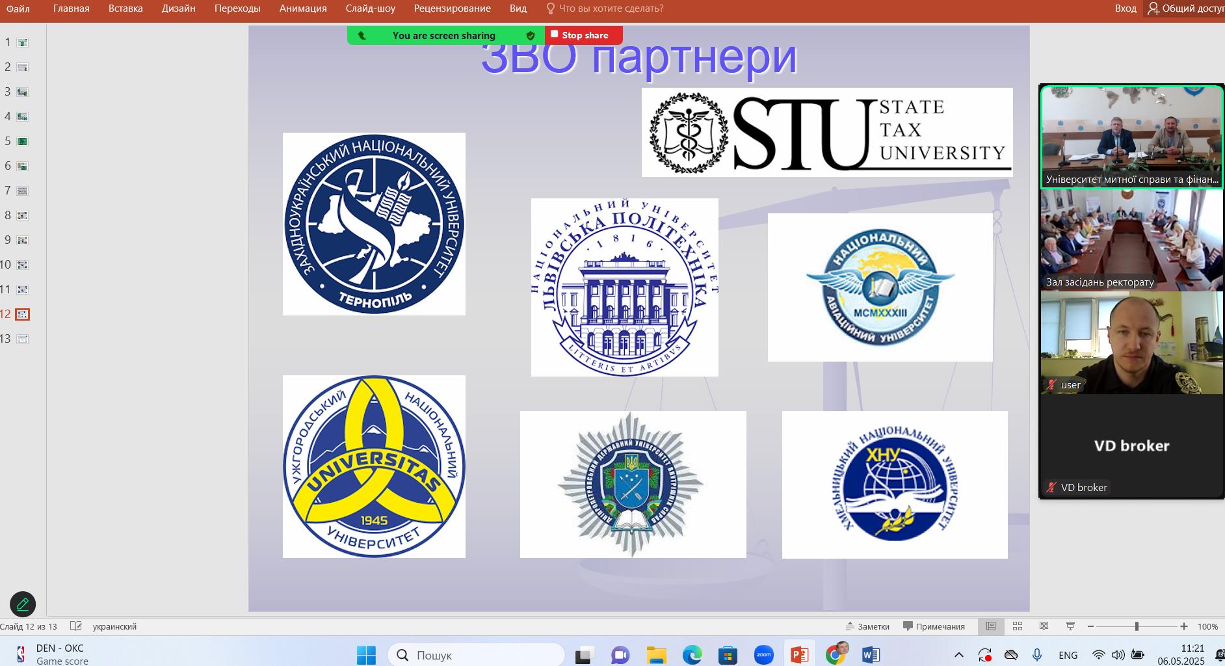Select the Тернопіль university logo image
This screenshot has width=1225, height=666.
pyautogui.click(x=374, y=224)
